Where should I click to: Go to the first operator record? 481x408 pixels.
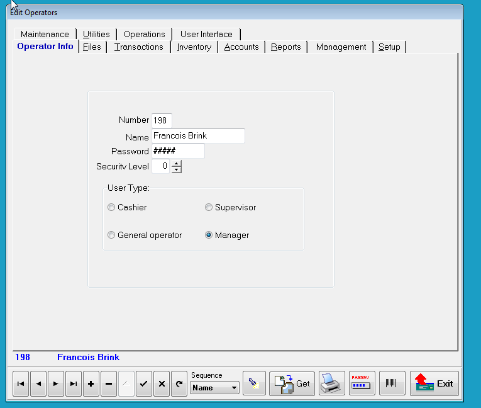point(21,384)
